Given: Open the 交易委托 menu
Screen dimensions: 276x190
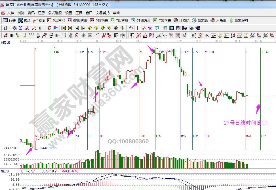Looking at the screenshot, I should pos(102,13).
